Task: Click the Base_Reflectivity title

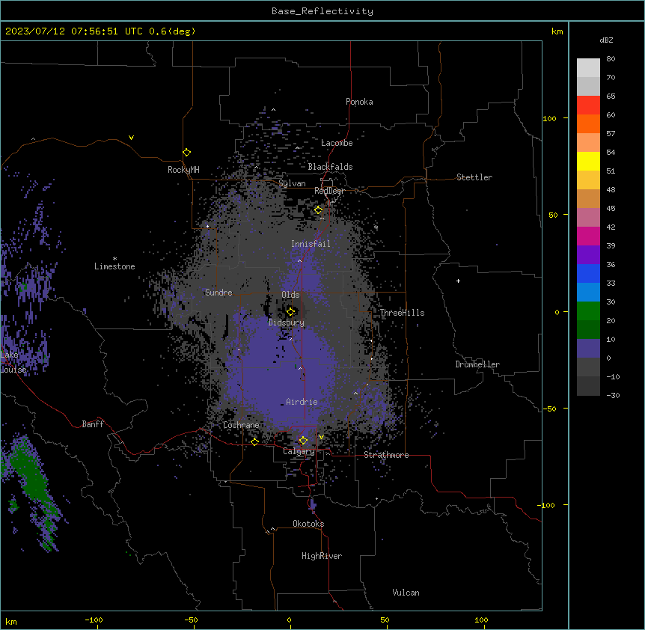Action: (322, 11)
